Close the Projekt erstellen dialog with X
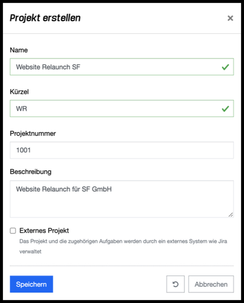 (x=230, y=18)
